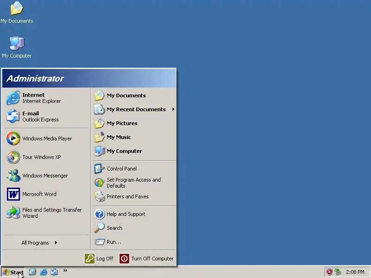
Task: Click the Help and Support question mark icon
Action: [x=99, y=214]
